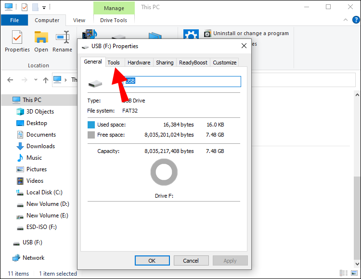Click the blue Used space color swatch
The image size is (361, 279).
click(x=91, y=125)
